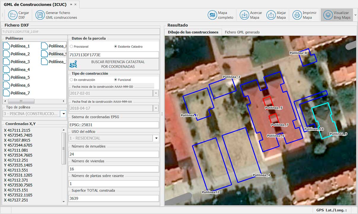Print the map with Imprimir Mapa
Image resolution: width=358 pixels, height=214 pixels.
297,15
